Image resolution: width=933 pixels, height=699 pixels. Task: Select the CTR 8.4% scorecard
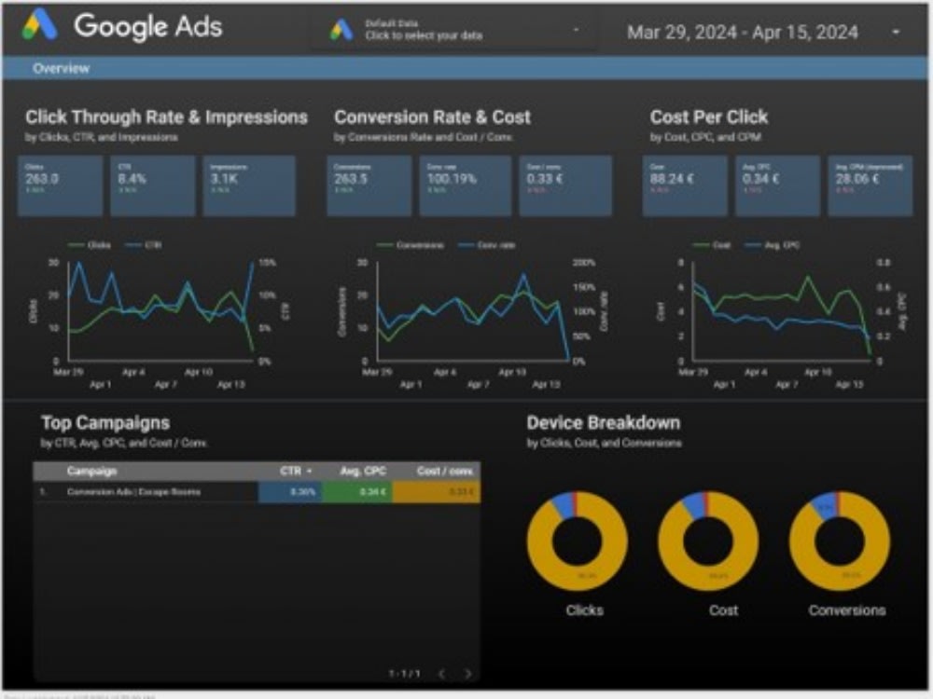click(x=152, y=185)
